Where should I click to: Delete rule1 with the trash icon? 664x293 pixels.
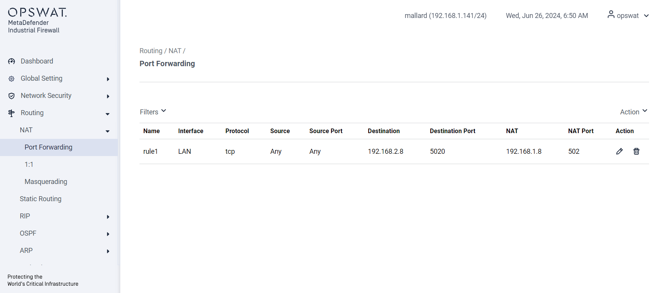click(636, 151)
